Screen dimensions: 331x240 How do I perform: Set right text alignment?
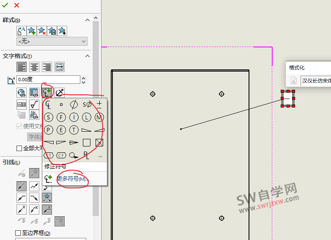pos(47,67)
